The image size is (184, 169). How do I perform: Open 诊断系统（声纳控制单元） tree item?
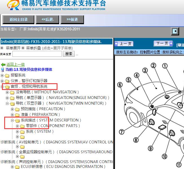tap(57, 162)
